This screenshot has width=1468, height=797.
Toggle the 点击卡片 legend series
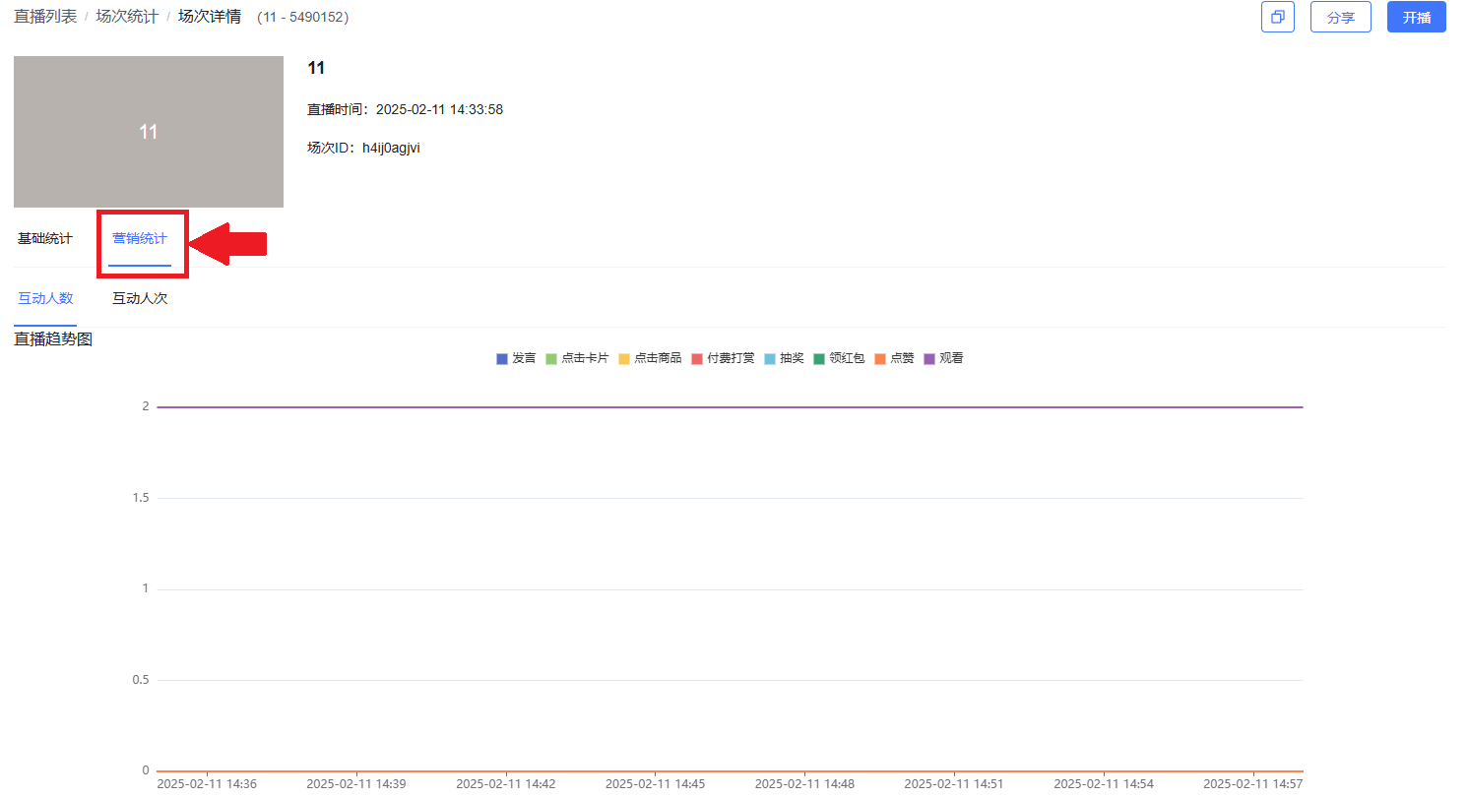pos(577,358)
